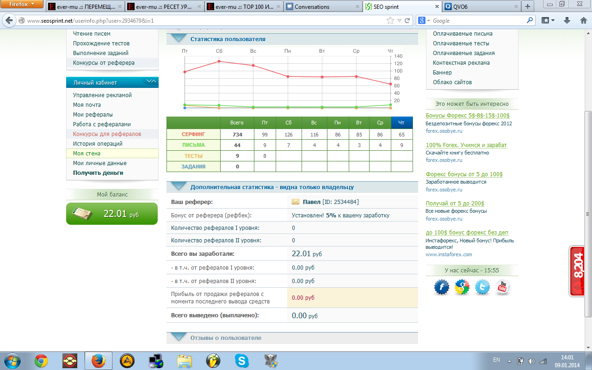This screenshot has height=370, width=592.
Task: Open the Бонусы Форекс 5$-8$-15$-100$ ad link
Action: [x=468, y=116]
